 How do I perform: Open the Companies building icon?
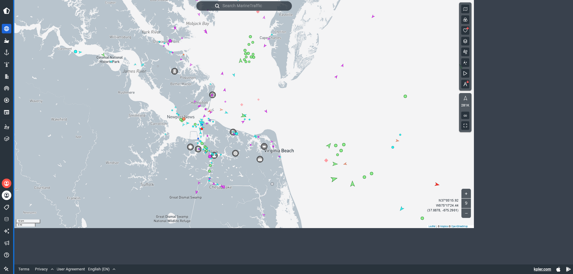pos(7,76)
